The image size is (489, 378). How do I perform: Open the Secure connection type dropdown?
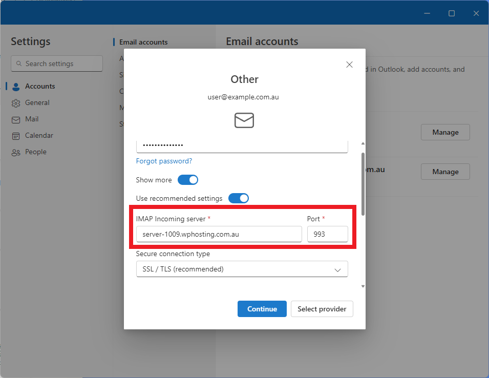coord(242,269)
